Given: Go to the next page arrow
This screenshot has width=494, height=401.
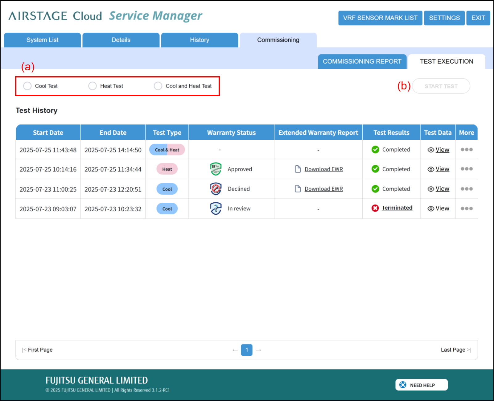Looking at the screenshot, I should [259, 350].
